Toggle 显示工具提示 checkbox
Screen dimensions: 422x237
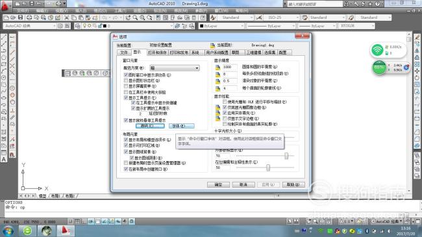[x=126, y=98]
